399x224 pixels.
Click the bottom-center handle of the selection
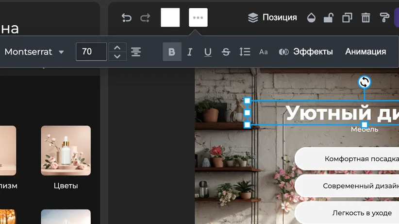pos(365,124)
